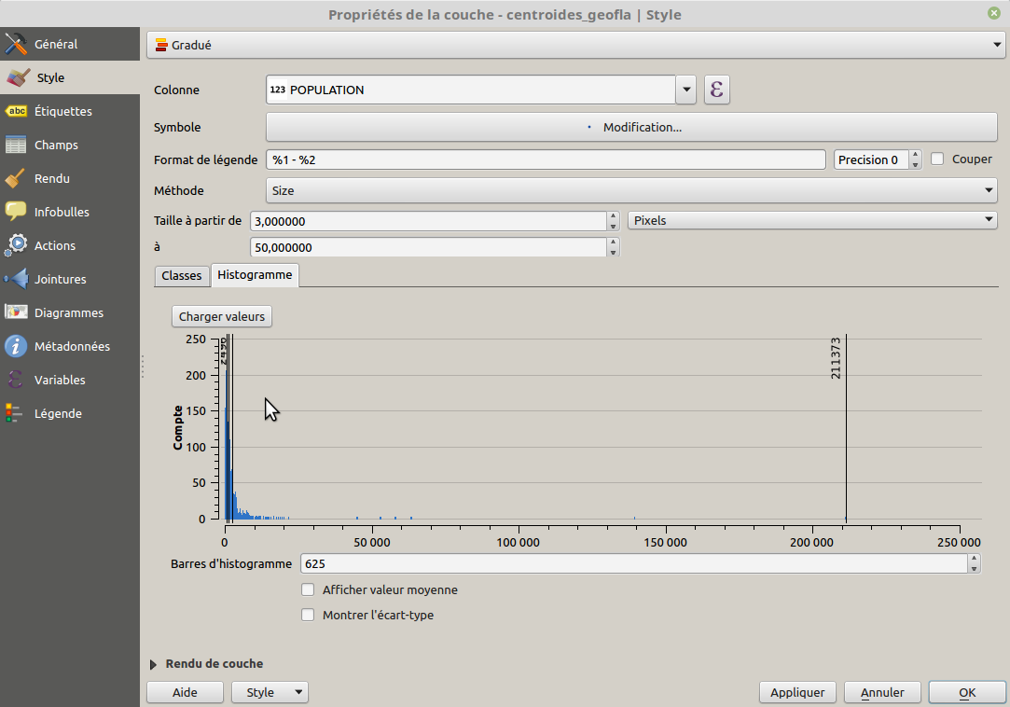
Task: Enable the Couper checkbox
Action: pos(938,159)
